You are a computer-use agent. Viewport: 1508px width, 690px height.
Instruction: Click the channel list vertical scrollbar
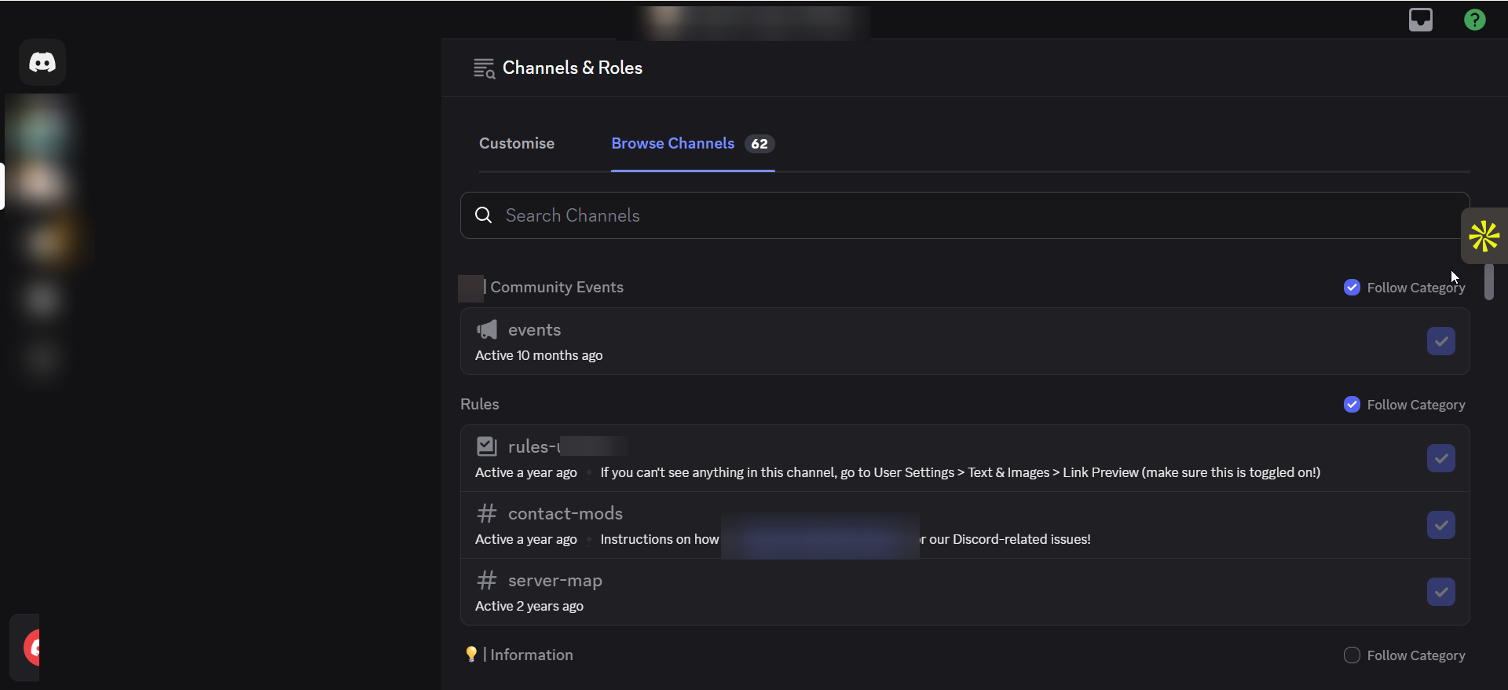(1488, 283)
